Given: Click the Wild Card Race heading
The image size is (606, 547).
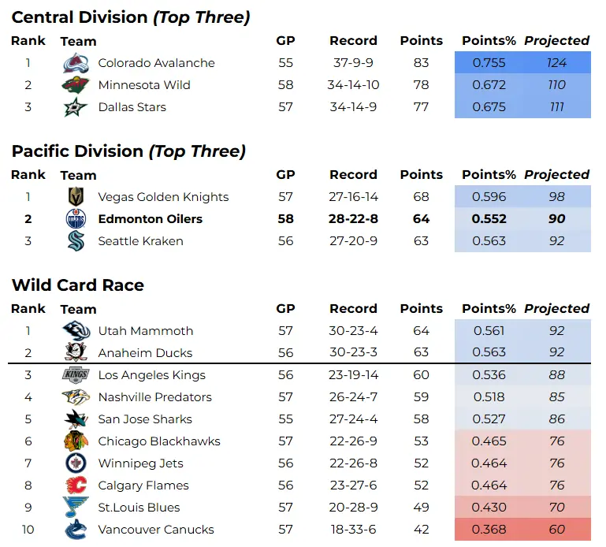Looking at the screenshot, I should (78, 285).
